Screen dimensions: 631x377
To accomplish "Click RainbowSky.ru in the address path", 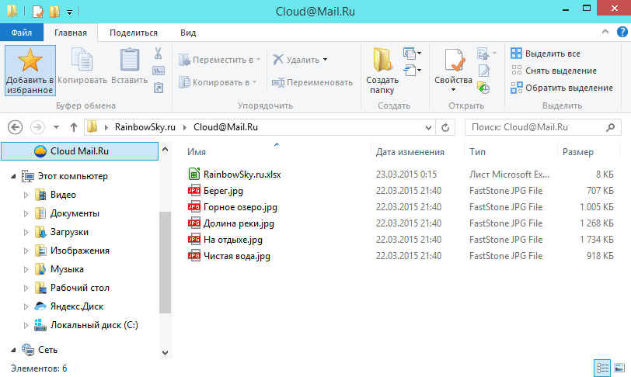I will (x=145, y=127).
